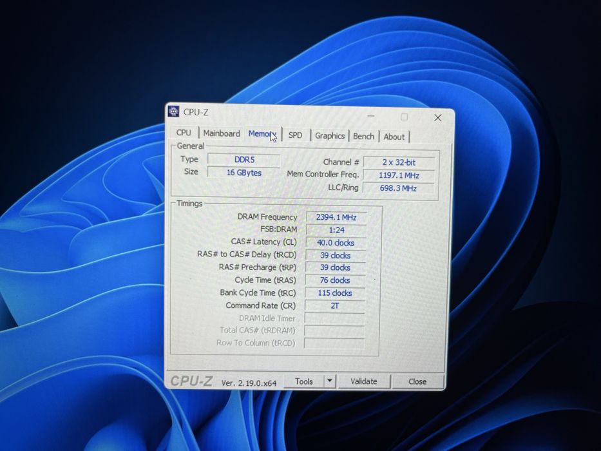
Task: Click the Bank Cycle Time (tRC) label
Action: pyautogui.click(x=258, y=293)
